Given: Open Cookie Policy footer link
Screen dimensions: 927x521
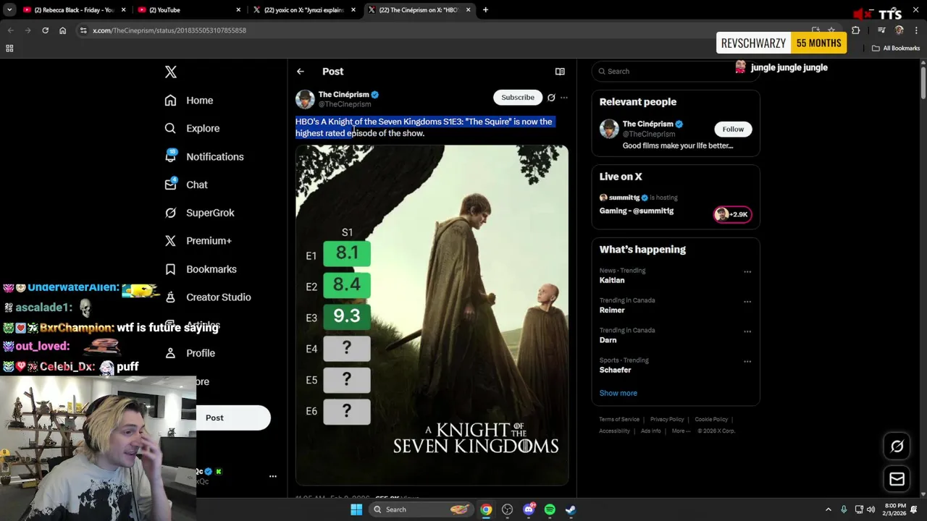Looking at the screenshot, I should pyautogui.click(x=711, y=419).
